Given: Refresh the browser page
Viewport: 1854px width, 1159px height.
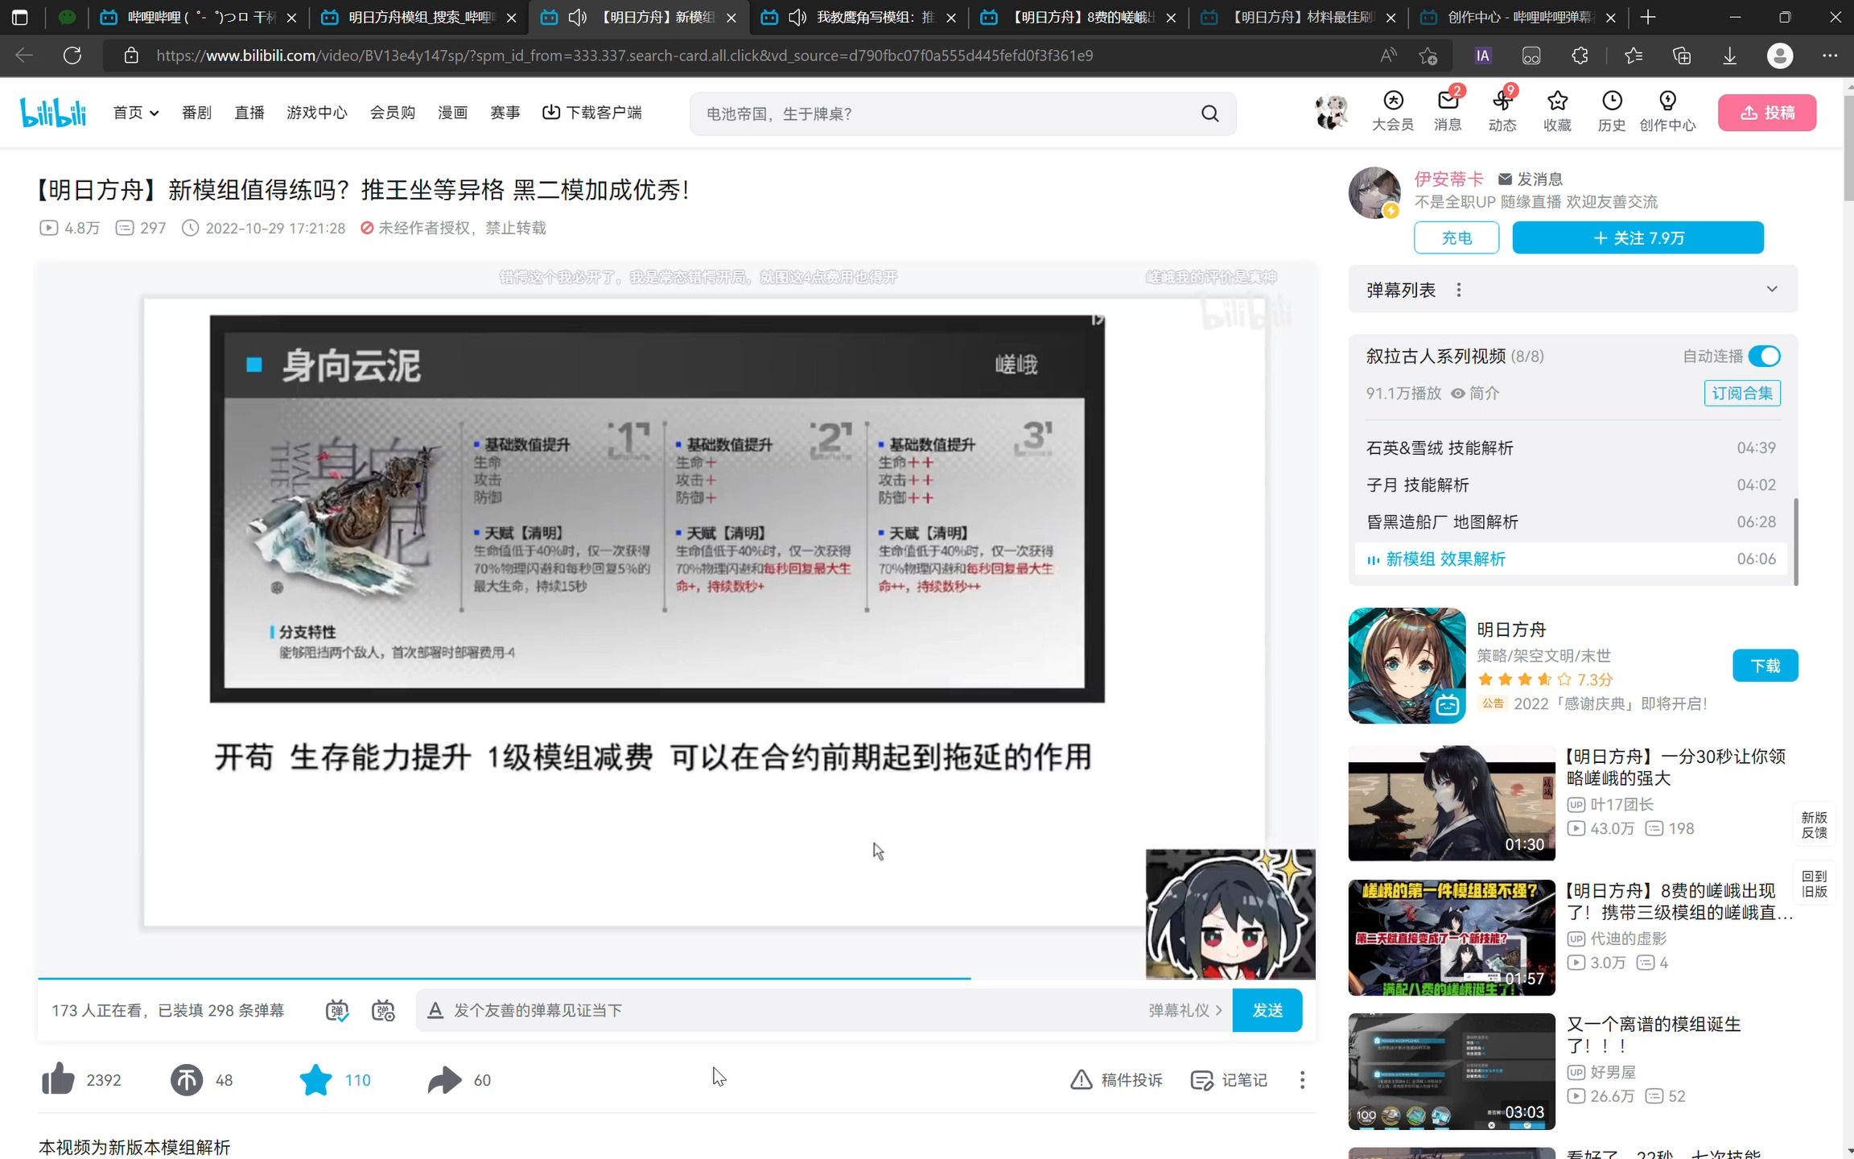Looking at the screenshot, I should [72, 56].
